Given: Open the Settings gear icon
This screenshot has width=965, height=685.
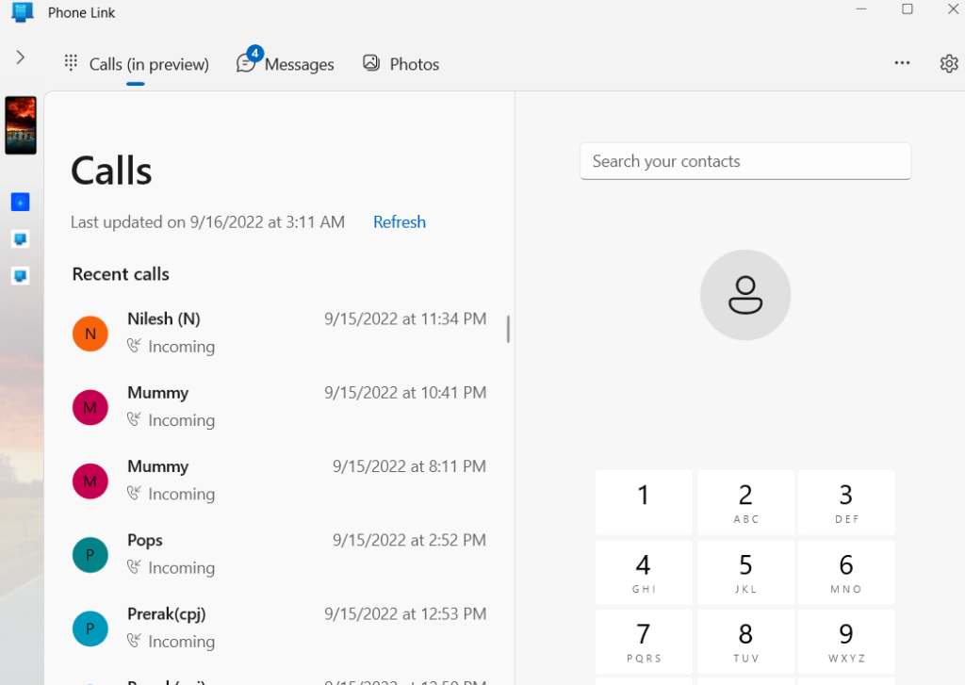Looking at the screenshot, I should (948, 63).
